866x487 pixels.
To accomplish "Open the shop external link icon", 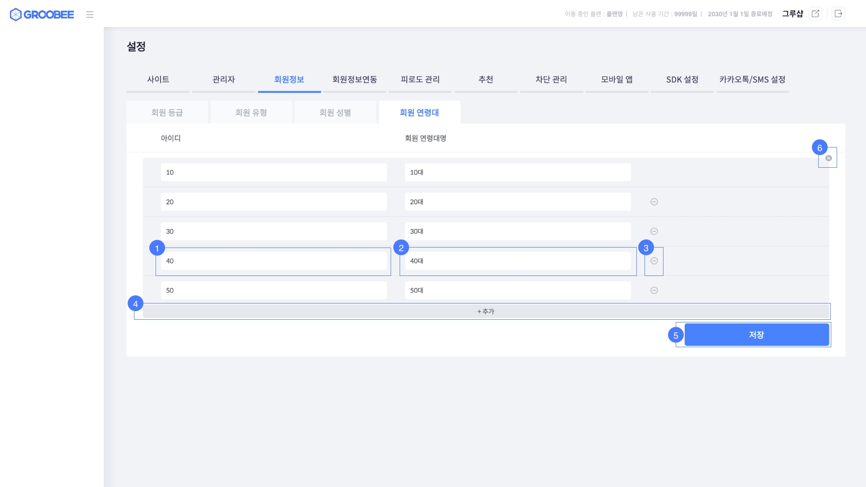I will [815, 14].
